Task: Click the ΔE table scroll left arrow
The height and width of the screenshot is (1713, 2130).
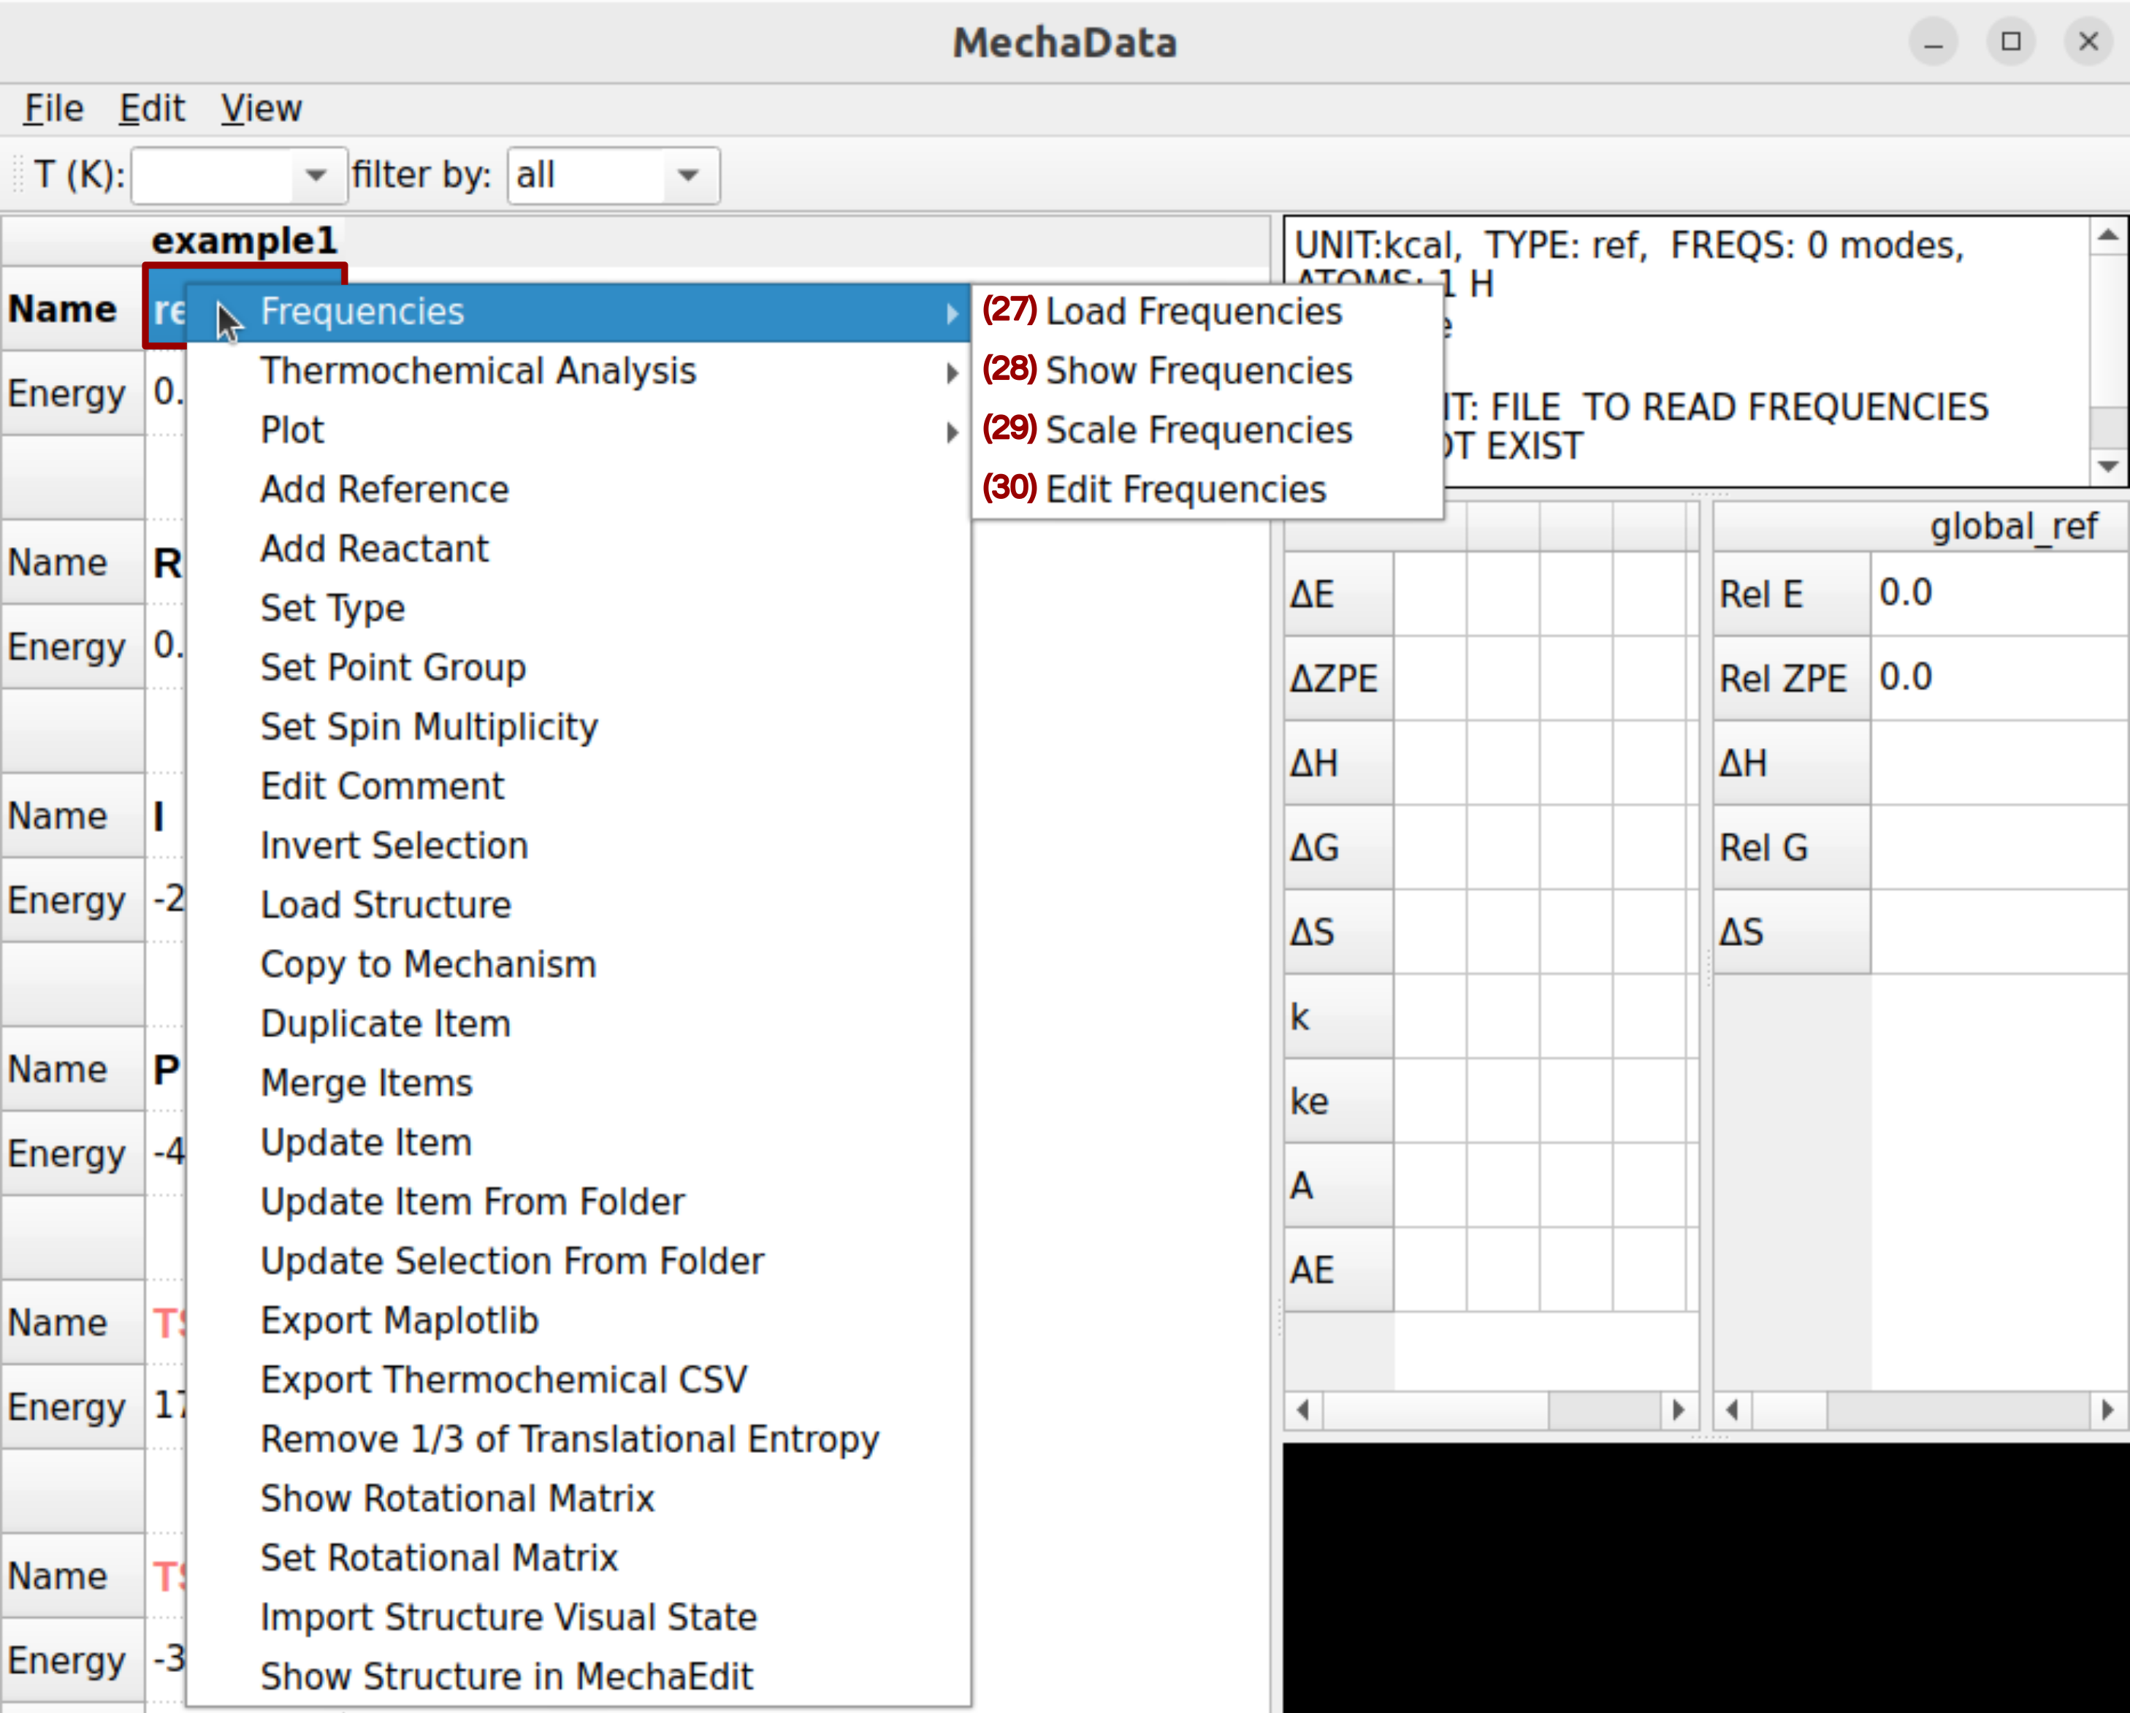Action: [1303, 1410]
